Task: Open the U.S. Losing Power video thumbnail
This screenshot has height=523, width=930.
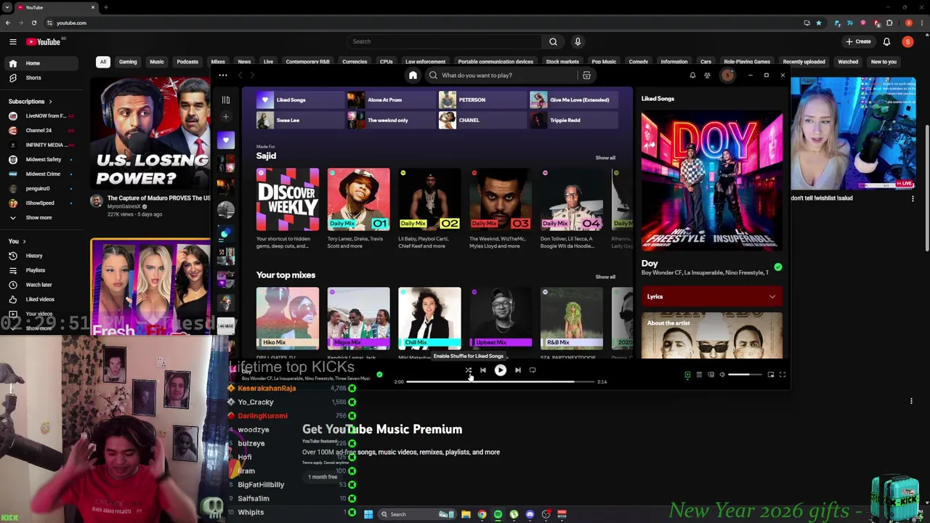Action: pos(151,133)
